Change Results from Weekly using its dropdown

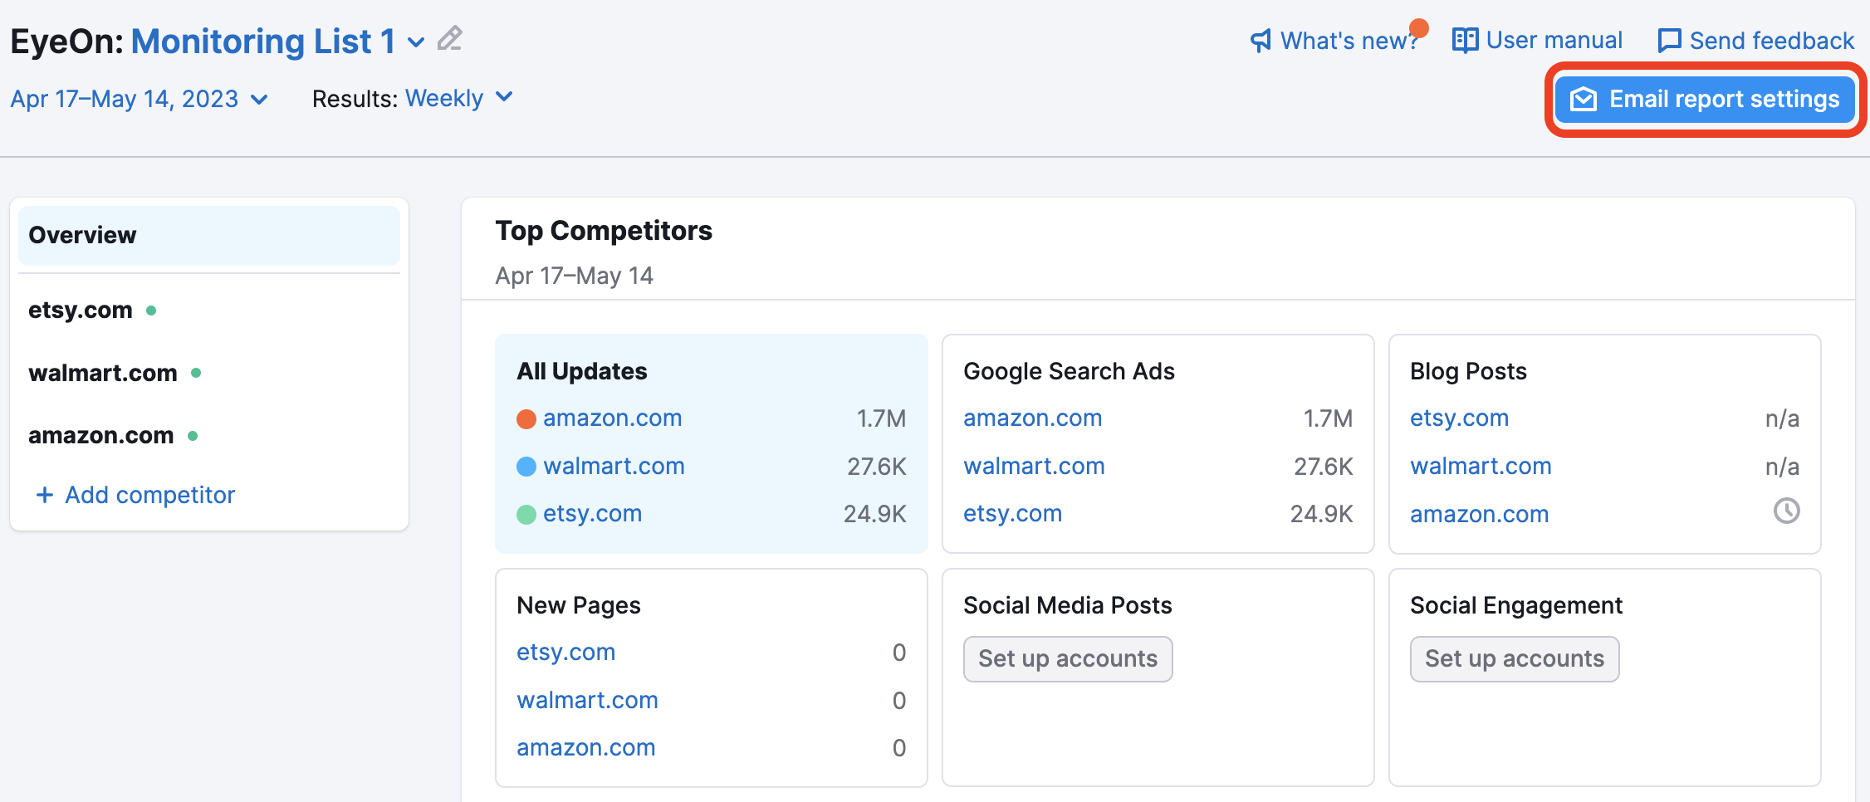point(458,98)
